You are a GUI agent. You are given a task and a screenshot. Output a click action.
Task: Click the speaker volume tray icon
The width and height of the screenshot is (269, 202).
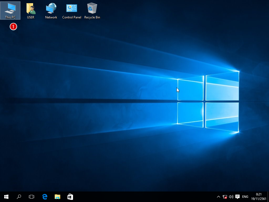tap(231, 197)
